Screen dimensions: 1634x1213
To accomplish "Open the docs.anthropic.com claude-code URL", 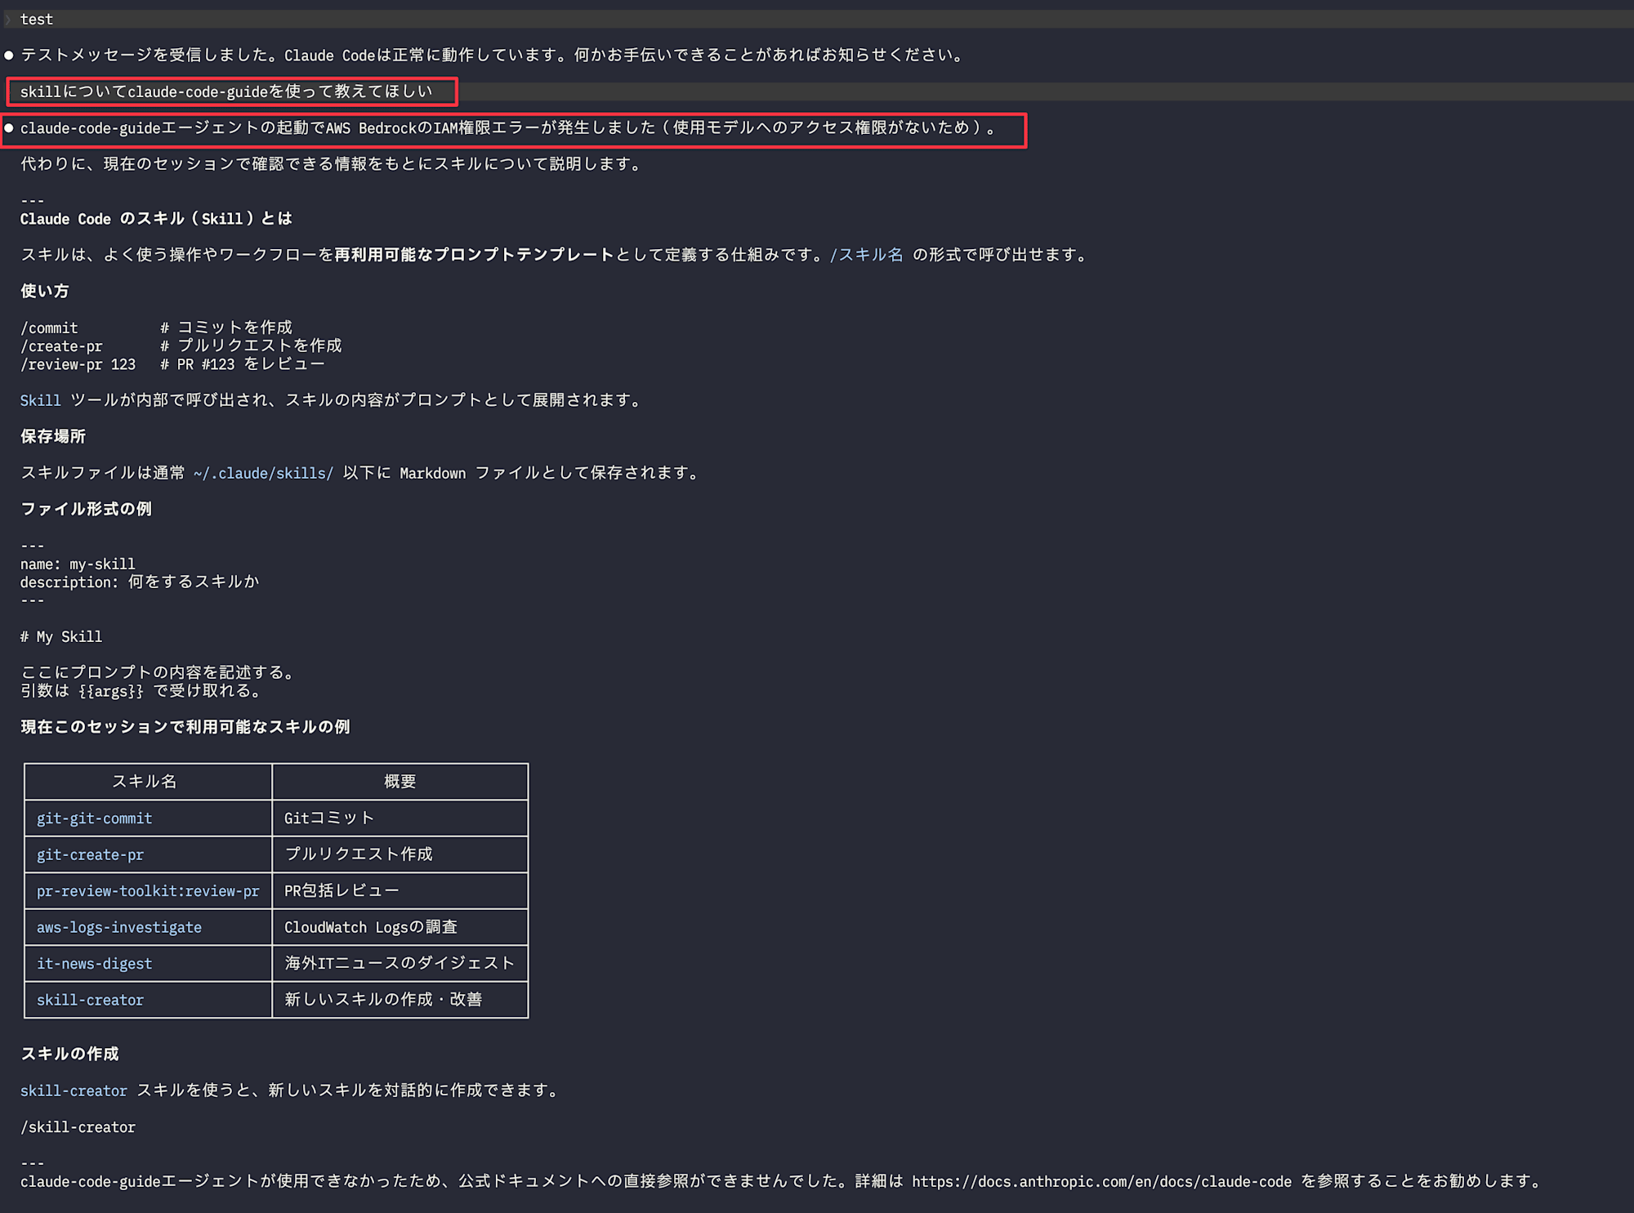I will click(1101, 1181).
